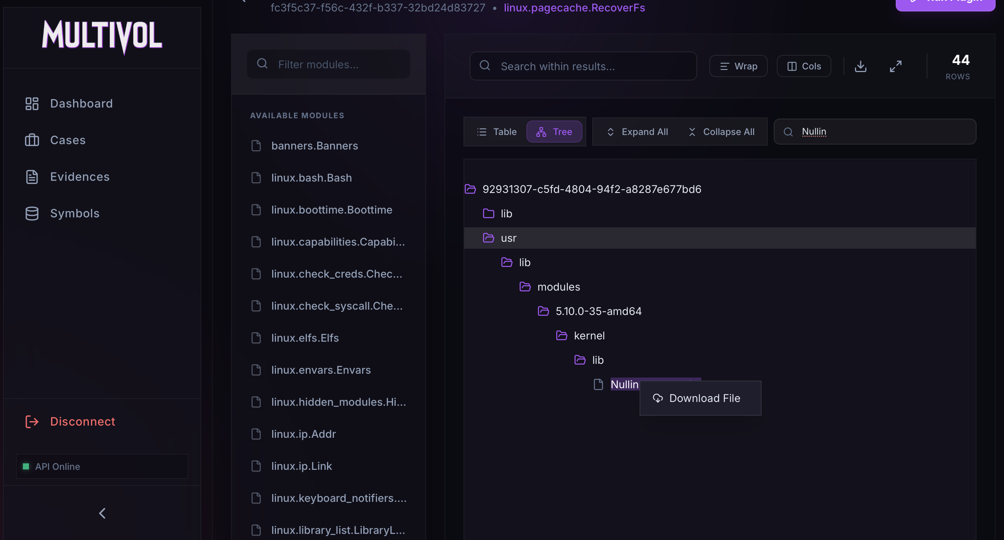Open the Cols column selector
Image resolution: width=1004 pixels, height=540 pixels.
[804, 66]
